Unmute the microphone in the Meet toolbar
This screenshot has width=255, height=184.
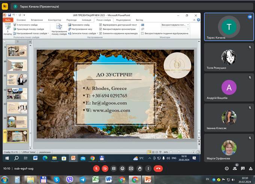point(96,169)
